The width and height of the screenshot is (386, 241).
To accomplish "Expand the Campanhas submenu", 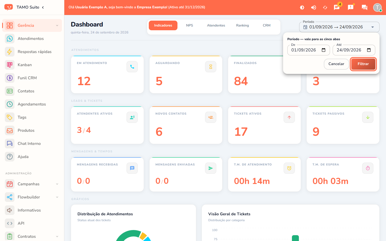I will [x=57, y=184].
